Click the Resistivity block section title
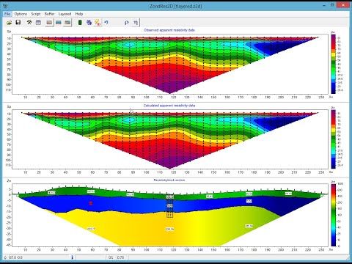352x264 pixels. 169,180
